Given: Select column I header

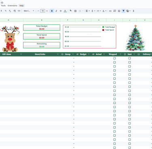Looking at the screenshot, I should click(114, 20).
